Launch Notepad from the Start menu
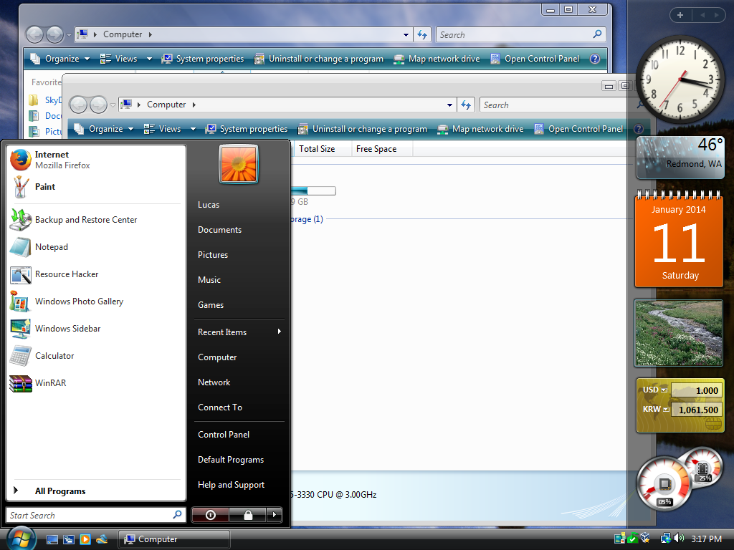734x550 pixels. pyautogui.click(x=97, y=247)
